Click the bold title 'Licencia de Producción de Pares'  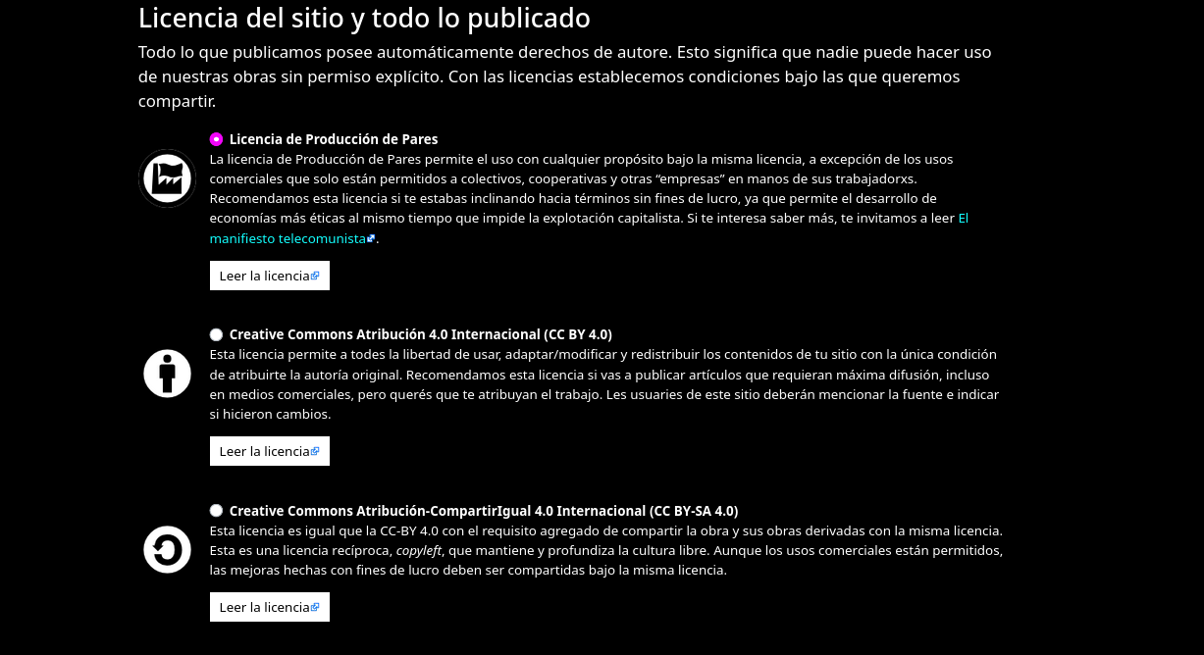click(334, 138)
